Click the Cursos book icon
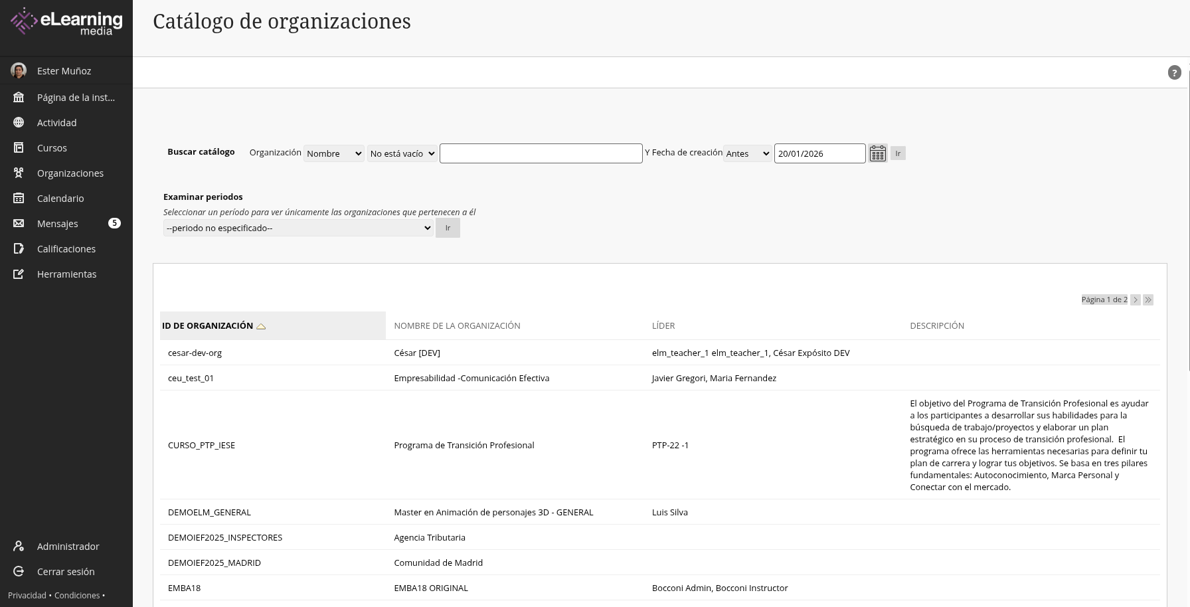This screenshot has width=1190, height=607. (x=19, y=147)
